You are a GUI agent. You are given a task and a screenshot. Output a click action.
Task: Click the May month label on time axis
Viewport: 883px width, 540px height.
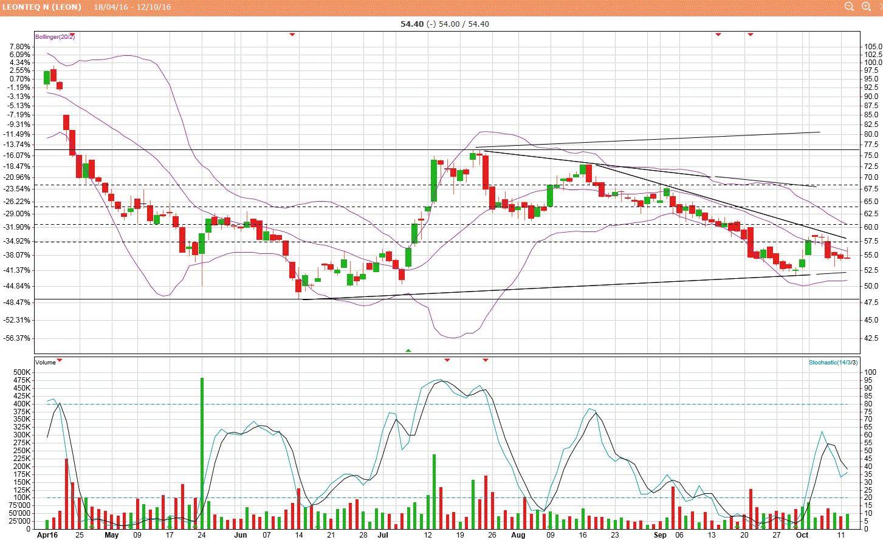tap(111, 535)
